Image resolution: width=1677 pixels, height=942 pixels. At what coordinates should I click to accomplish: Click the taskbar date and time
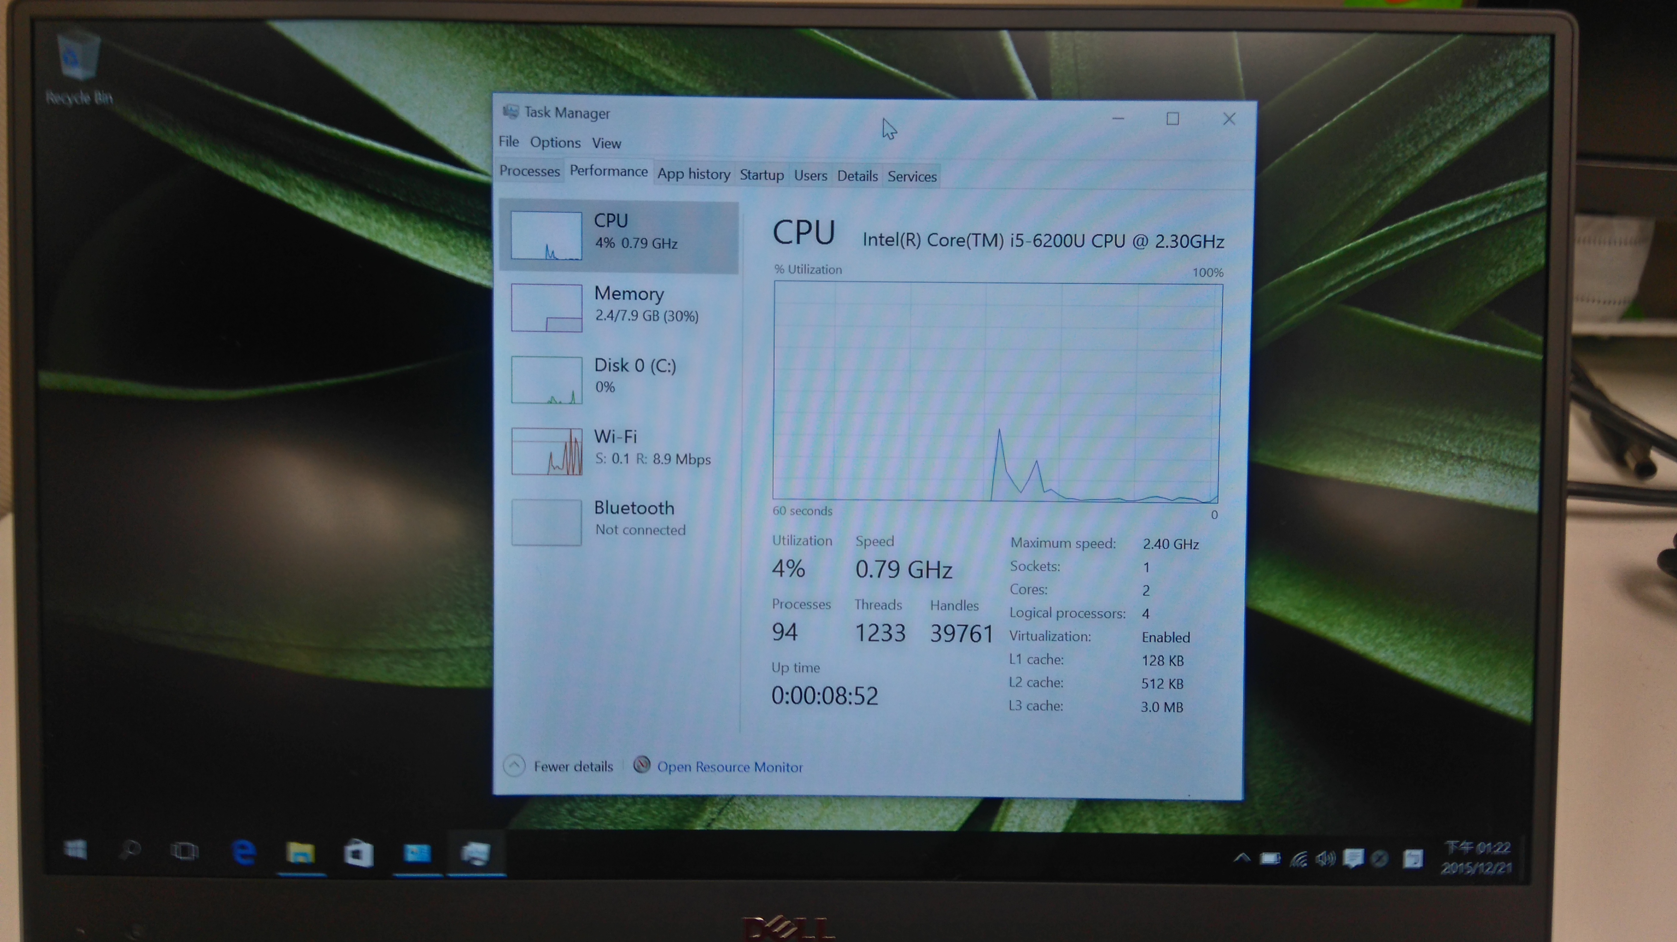click(1476, 857)
